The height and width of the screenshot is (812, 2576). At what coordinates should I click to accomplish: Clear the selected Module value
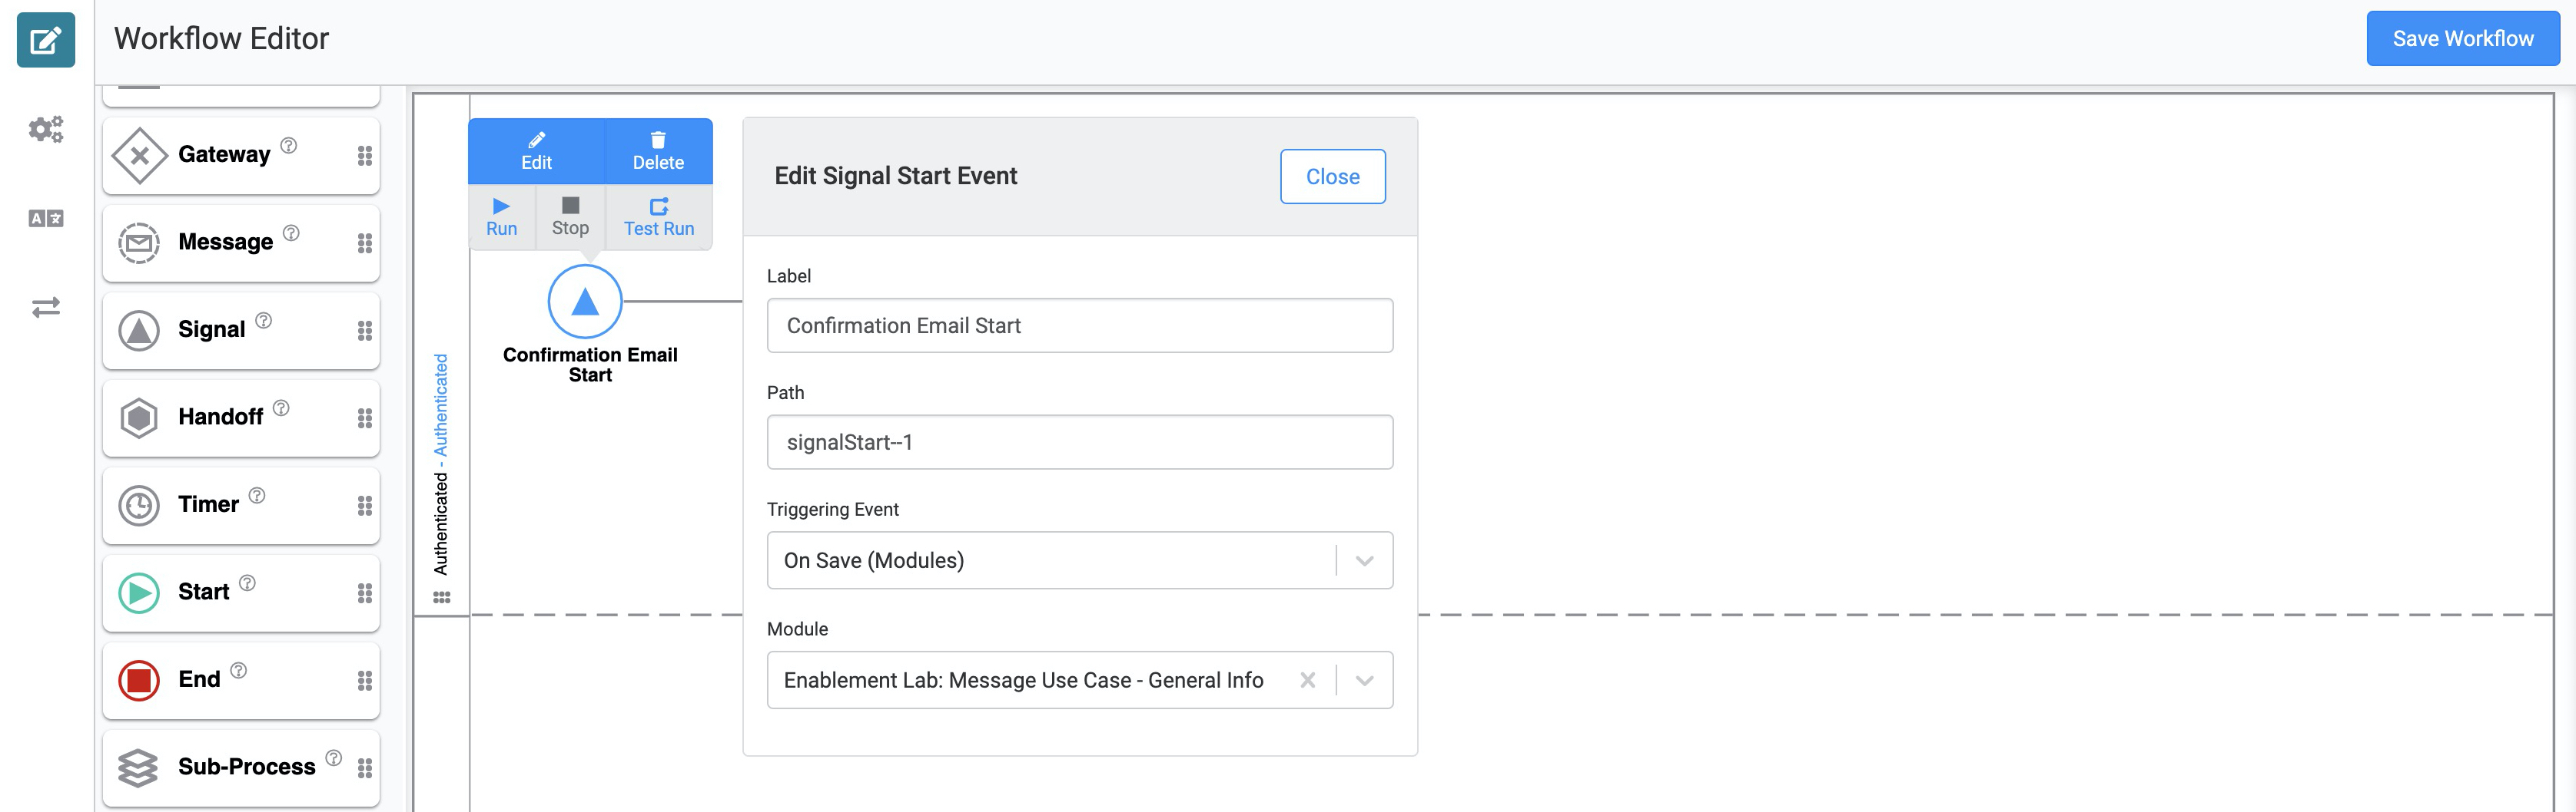click(x=1307, y=680)
